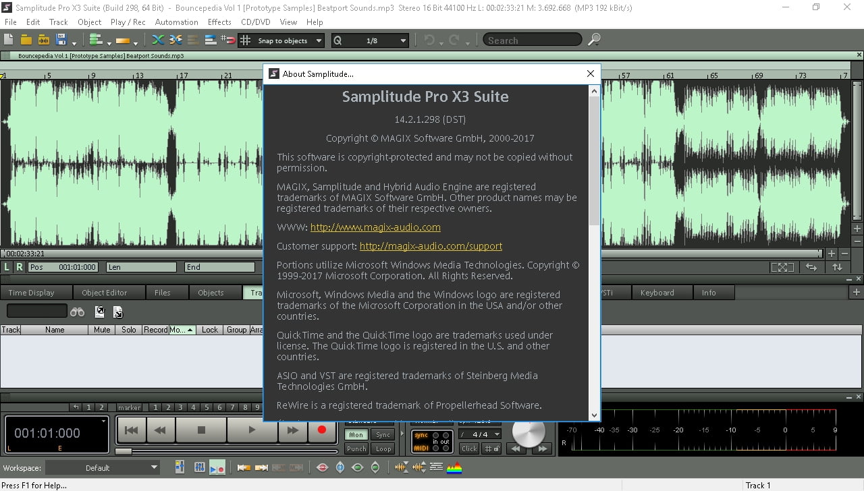864x491 pixels.
Task: Open the Track menu
Action: (x=59, y=22)
